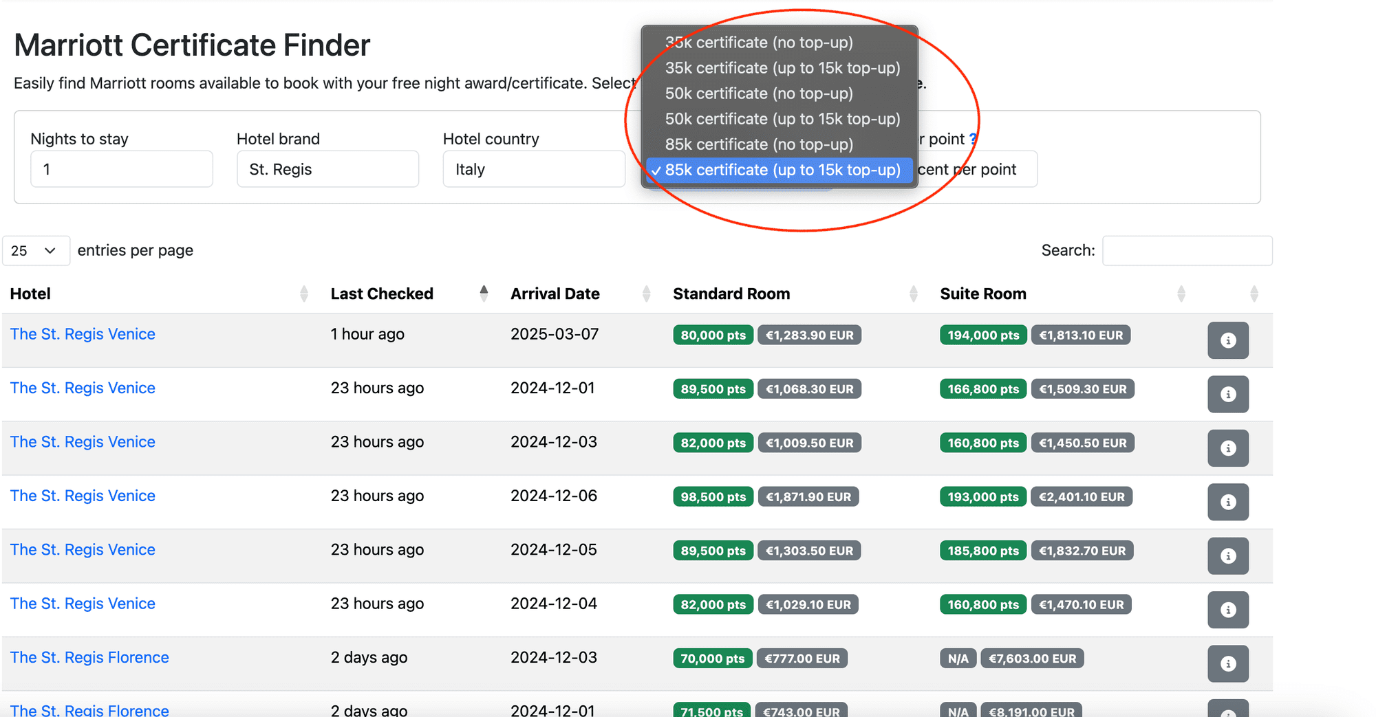Pick 85k certificate (no top-up) option

click(780, 144)
